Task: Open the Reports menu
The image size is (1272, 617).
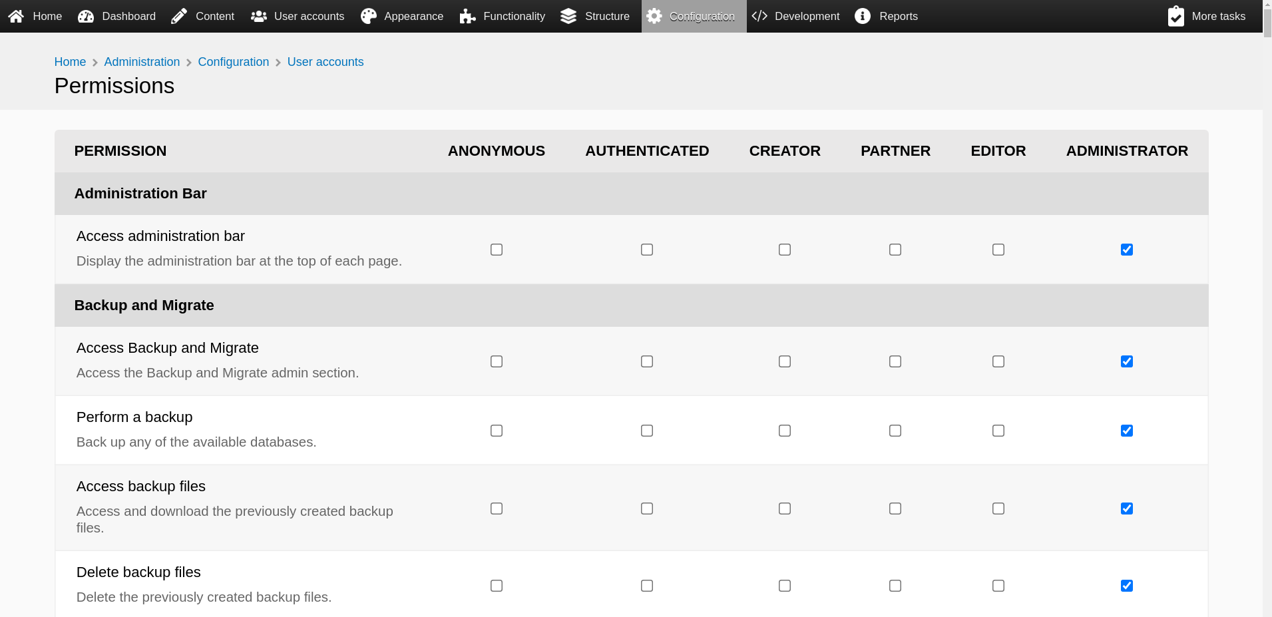Action: click(x=886, y=16)
